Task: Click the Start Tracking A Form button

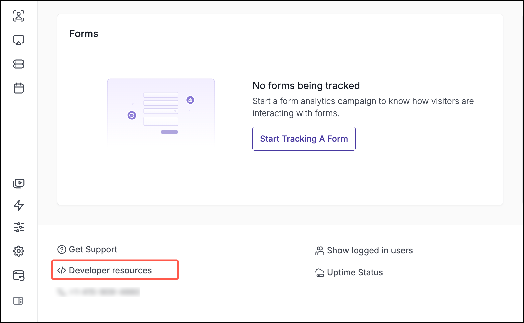Action: pyautogui.click(x=304, y=139)
